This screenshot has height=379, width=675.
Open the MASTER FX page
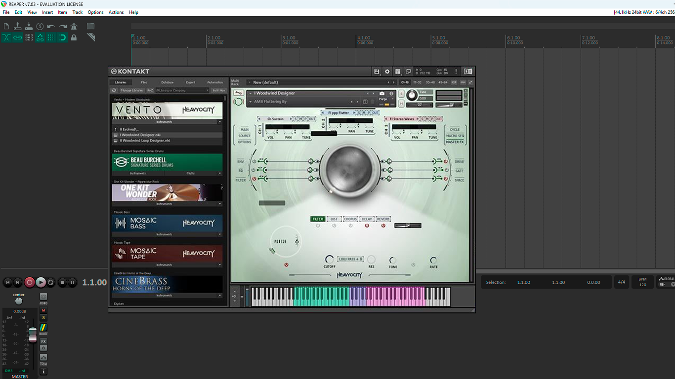click(455, 142)
